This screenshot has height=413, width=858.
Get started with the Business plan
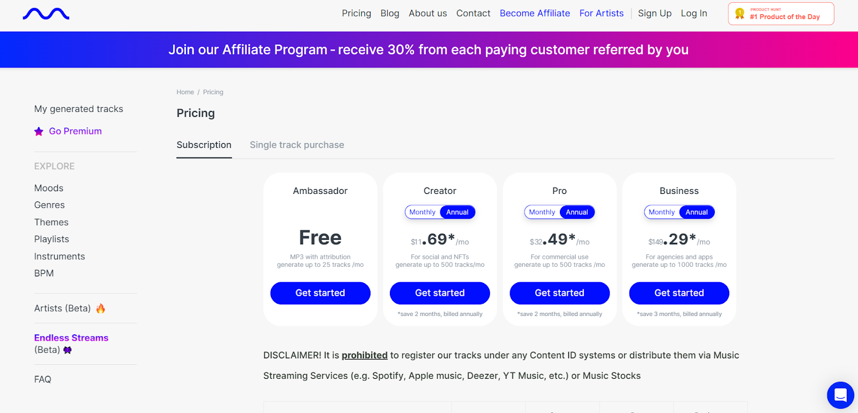coord(679,293)
